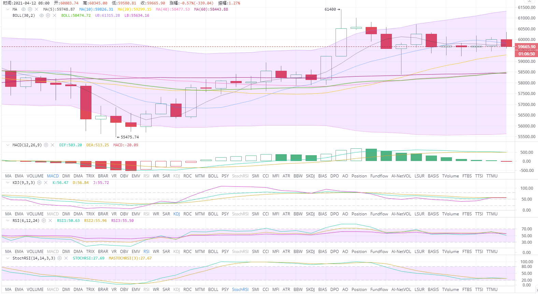
Task: Click the LB:55634.16 Bollinger value
Action: coord(137,15)
